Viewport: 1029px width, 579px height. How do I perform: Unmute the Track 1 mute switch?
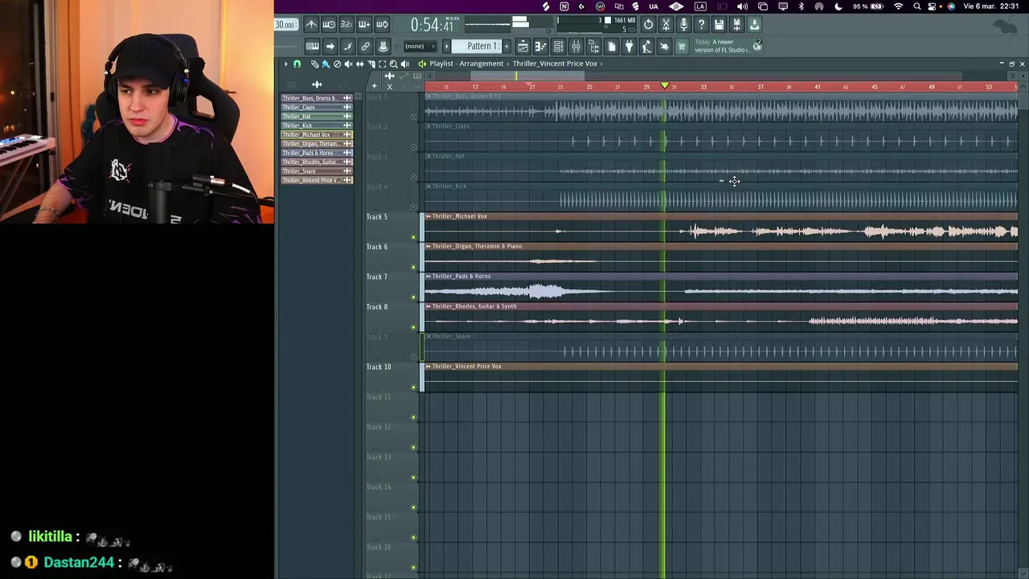(x=414, y=117)
